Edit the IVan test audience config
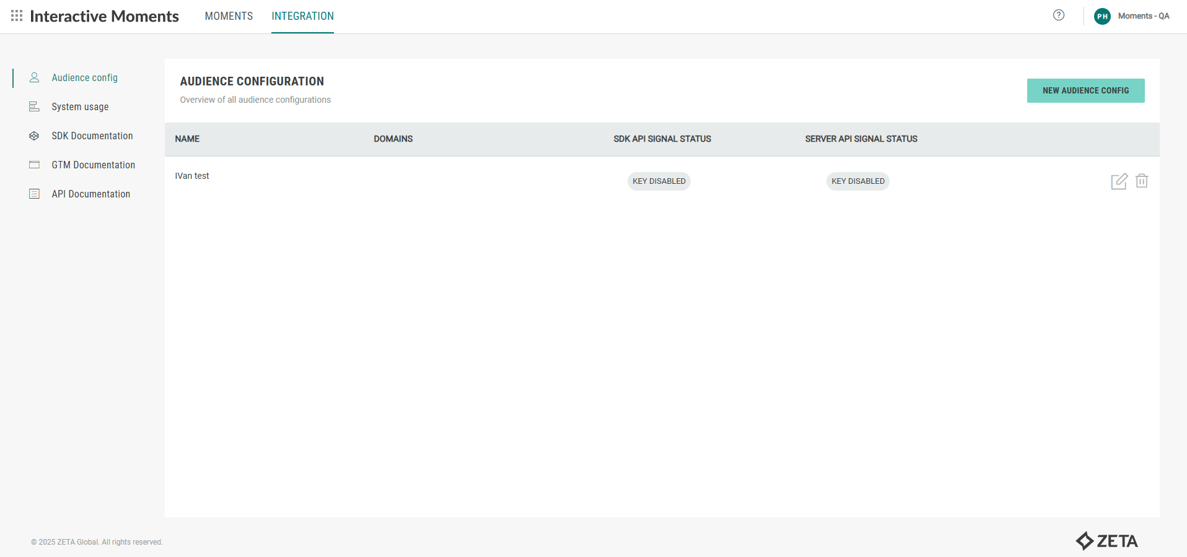Image resolution: width=1187 pixels, height=557 pixels. [x=1119, y=181]
